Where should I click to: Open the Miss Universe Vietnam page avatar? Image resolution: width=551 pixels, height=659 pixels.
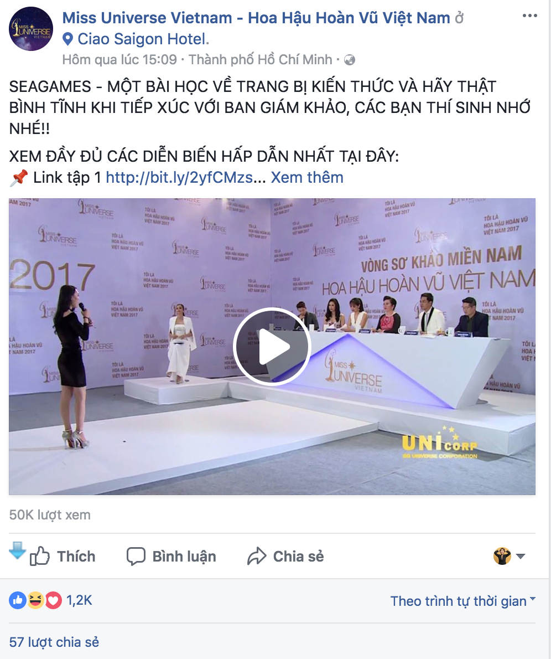click(31, 29)
